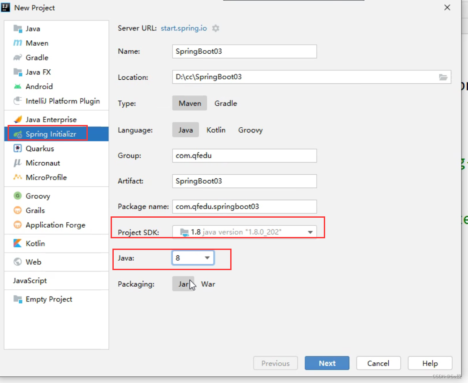Choose the MicroProfile icon

(x=17, y=177)
